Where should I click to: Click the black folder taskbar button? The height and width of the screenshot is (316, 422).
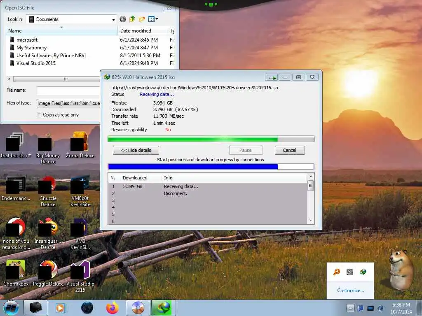[36, 308]
